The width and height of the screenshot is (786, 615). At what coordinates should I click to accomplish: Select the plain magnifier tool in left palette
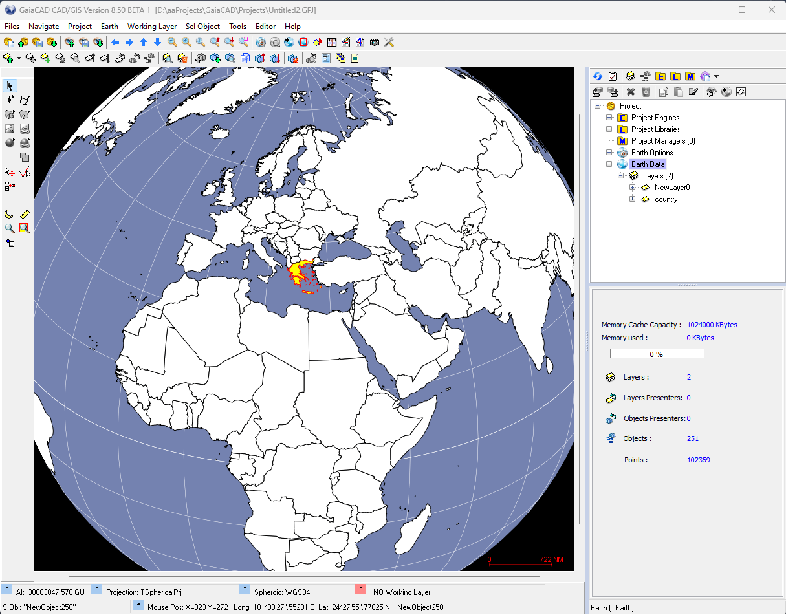10,228
